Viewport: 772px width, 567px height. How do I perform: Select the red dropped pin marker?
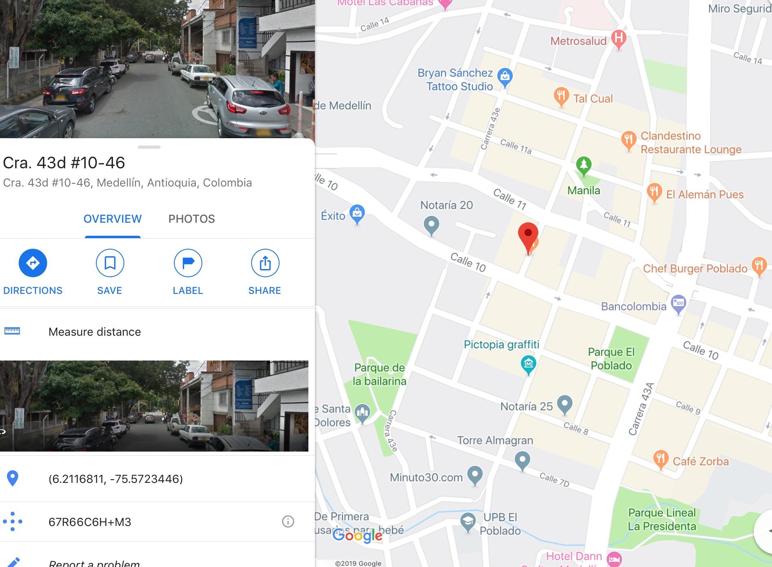[528, 239]
